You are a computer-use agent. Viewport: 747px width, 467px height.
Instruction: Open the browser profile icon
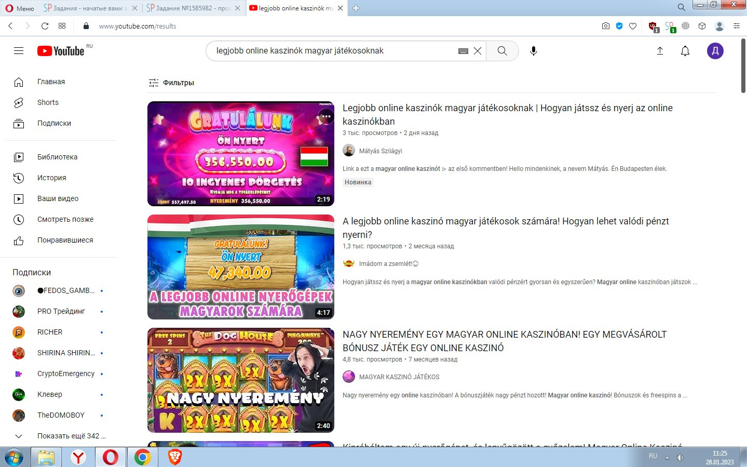coord(719,26)
